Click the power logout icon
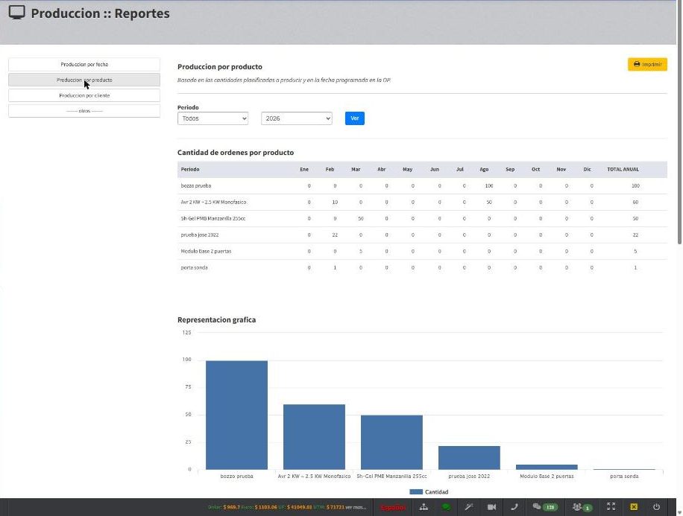 click(x=656, y=507)
